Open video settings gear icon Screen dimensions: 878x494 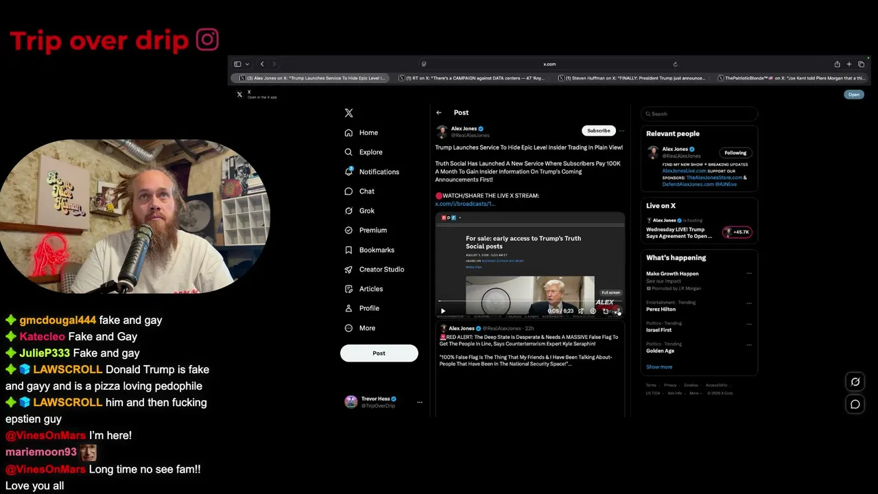point(593,311)
